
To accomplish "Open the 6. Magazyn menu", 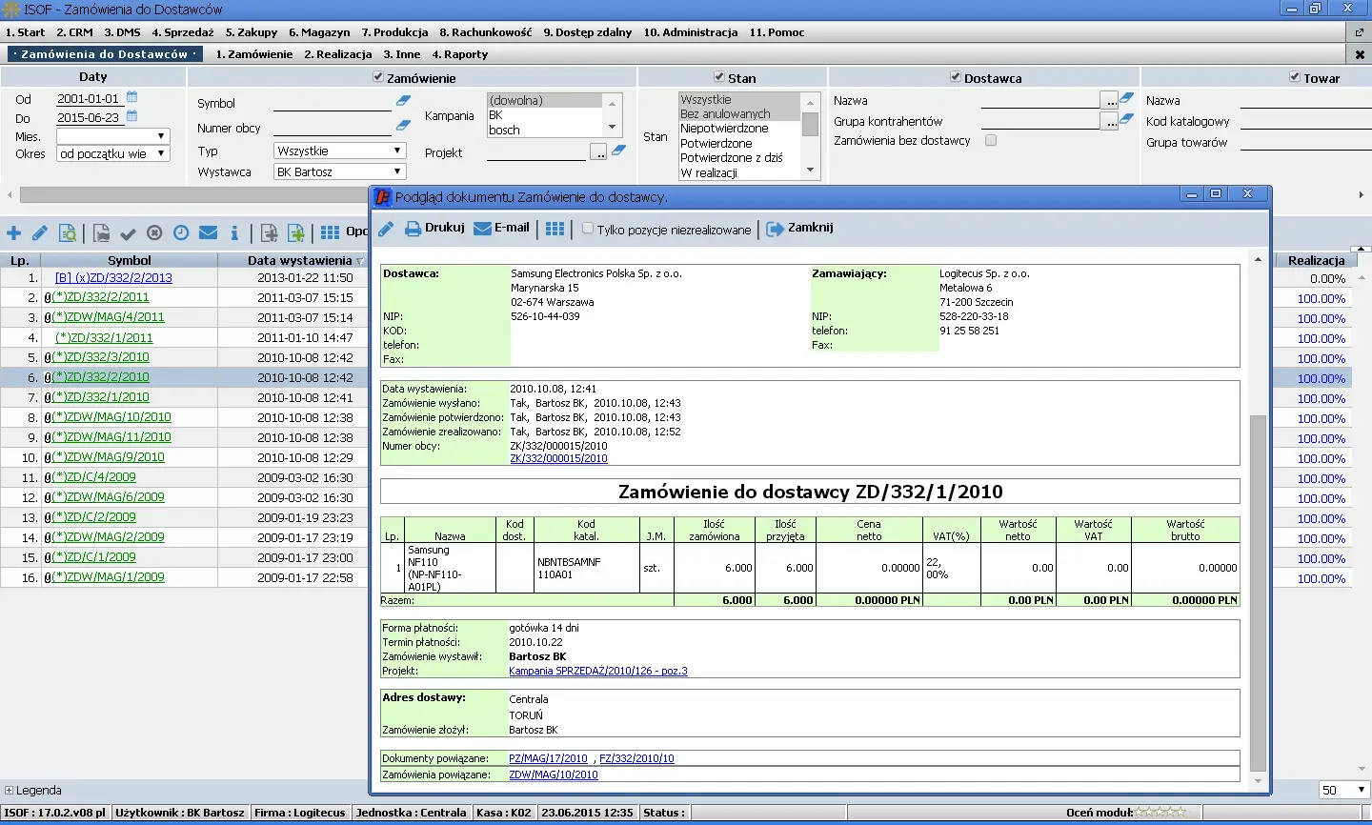I will point(319,32).
